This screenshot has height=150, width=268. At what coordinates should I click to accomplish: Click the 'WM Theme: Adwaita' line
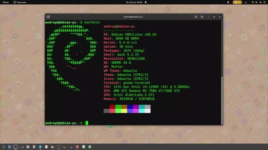click(120, 70)
